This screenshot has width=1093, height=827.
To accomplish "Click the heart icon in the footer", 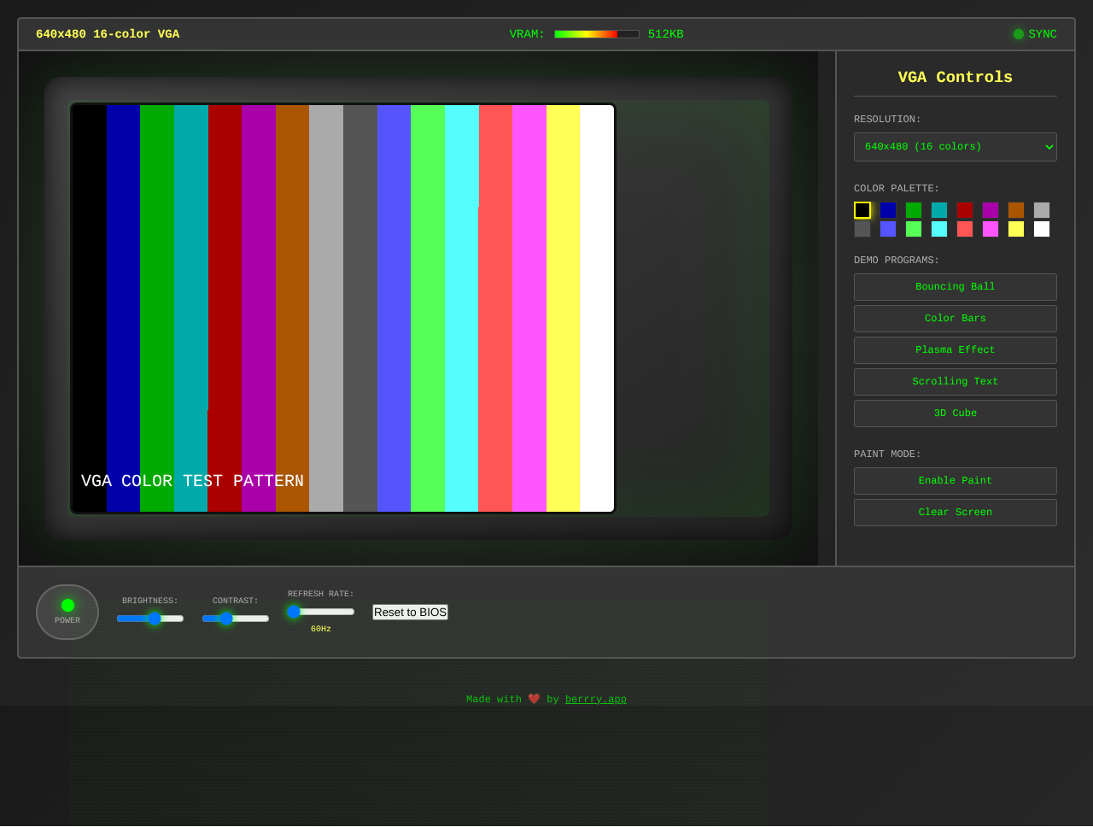I will [533, 698].
